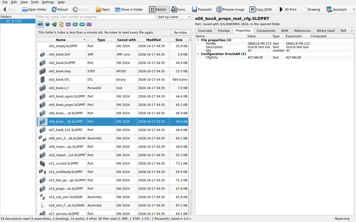Sort by the Saved with column header
Screen dimensions: 356x222
(126, 40)
